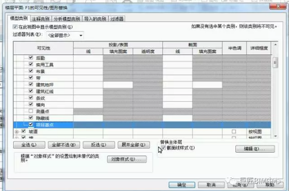Click the 展开全部 button
The image size is (289, 191).
point(134,145)
